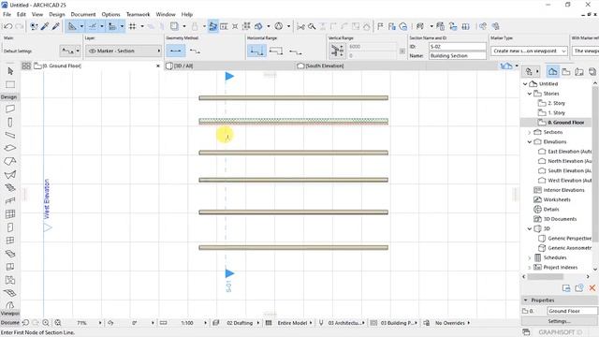Select the Marquee tool
The height and width of the screenshot is (337, 599).
point(10,84)
